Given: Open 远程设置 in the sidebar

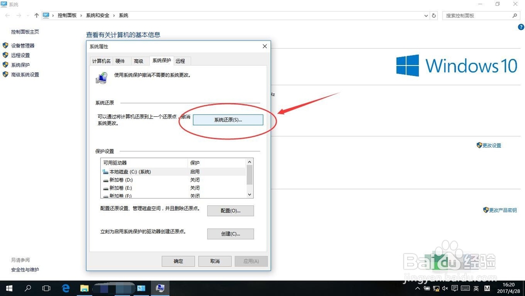Looking at the screenshot, I should 20,55.
